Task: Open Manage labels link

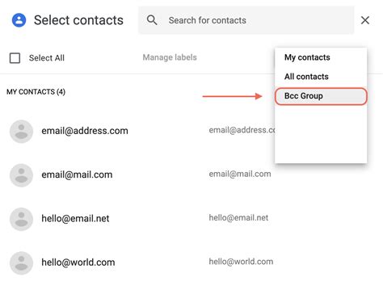Action: [170, 57]
